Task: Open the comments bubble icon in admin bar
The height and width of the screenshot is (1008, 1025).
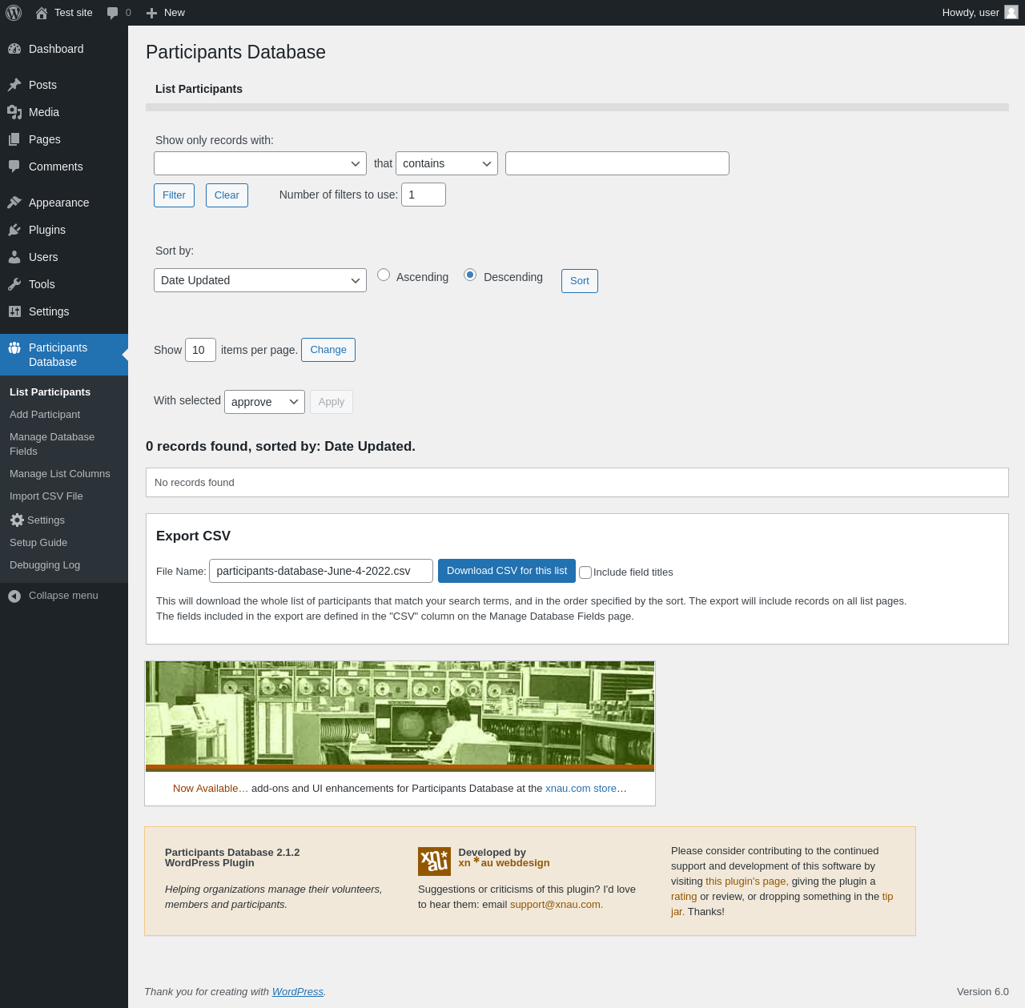Action: click(113, 13)
